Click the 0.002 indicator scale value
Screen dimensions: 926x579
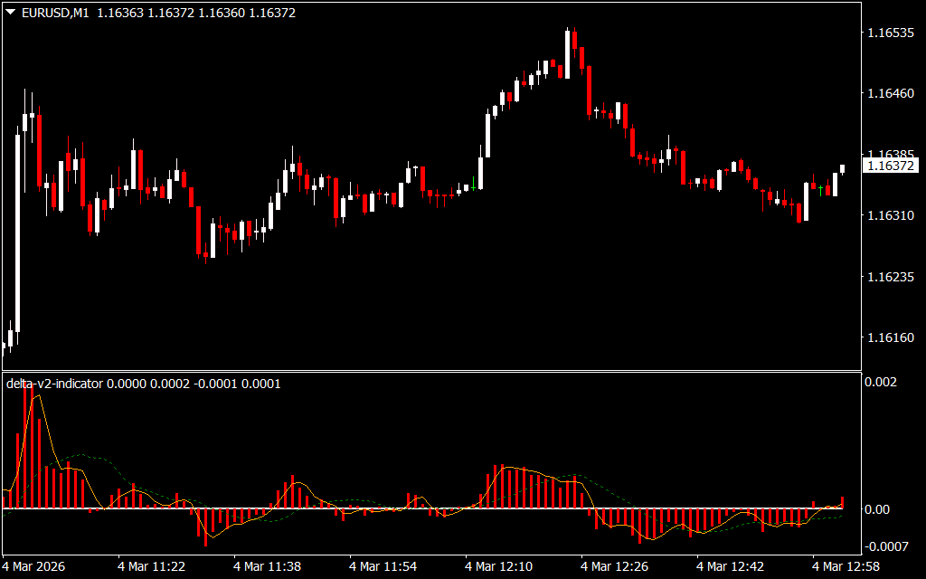[883, 383]
